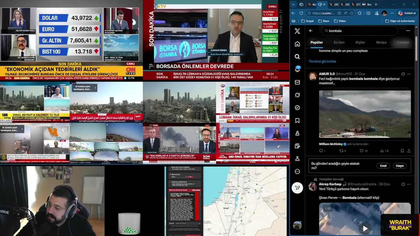The width and height of the screenshot is (420, 236).
Task: Open the X logo home link
Action: [297, 31]
